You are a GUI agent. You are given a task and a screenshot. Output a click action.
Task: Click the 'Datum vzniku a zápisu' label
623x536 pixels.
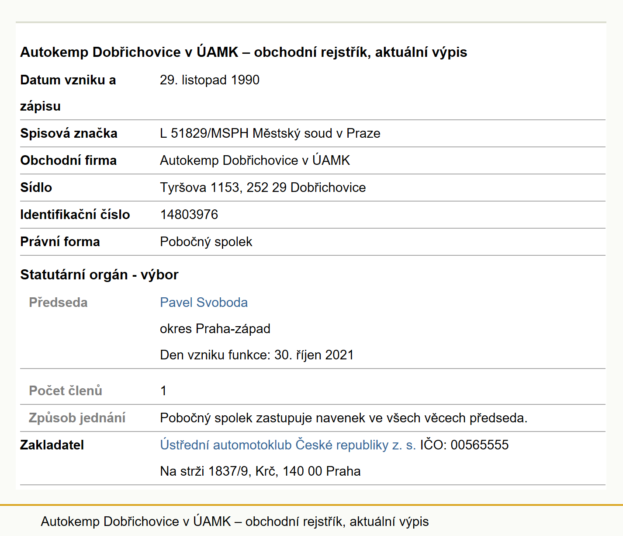point(68,93)
